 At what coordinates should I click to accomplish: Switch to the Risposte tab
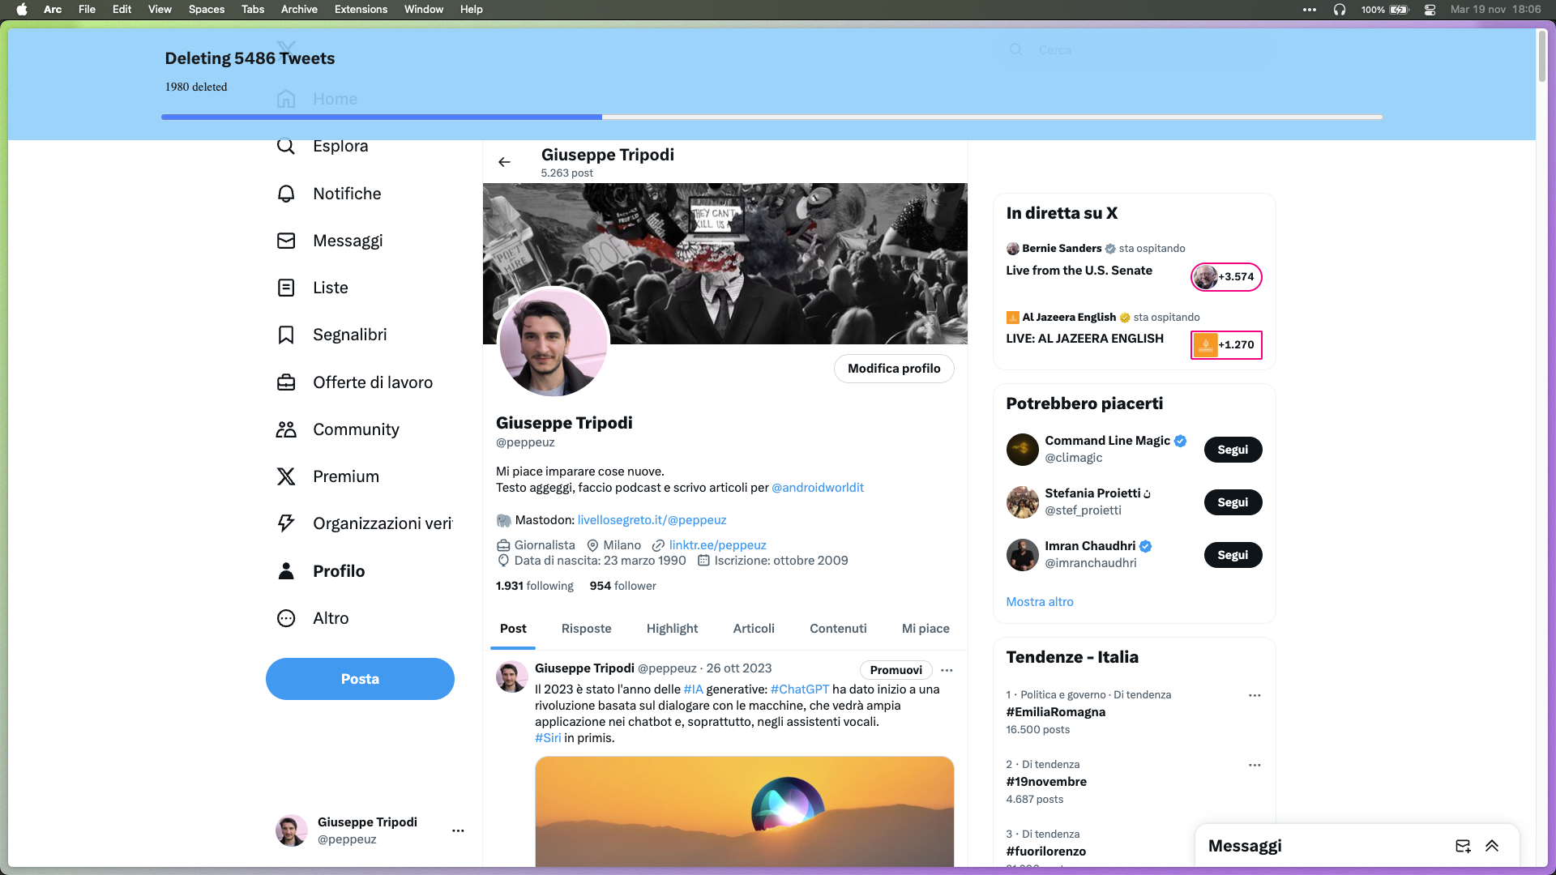[x=586, y=629]
